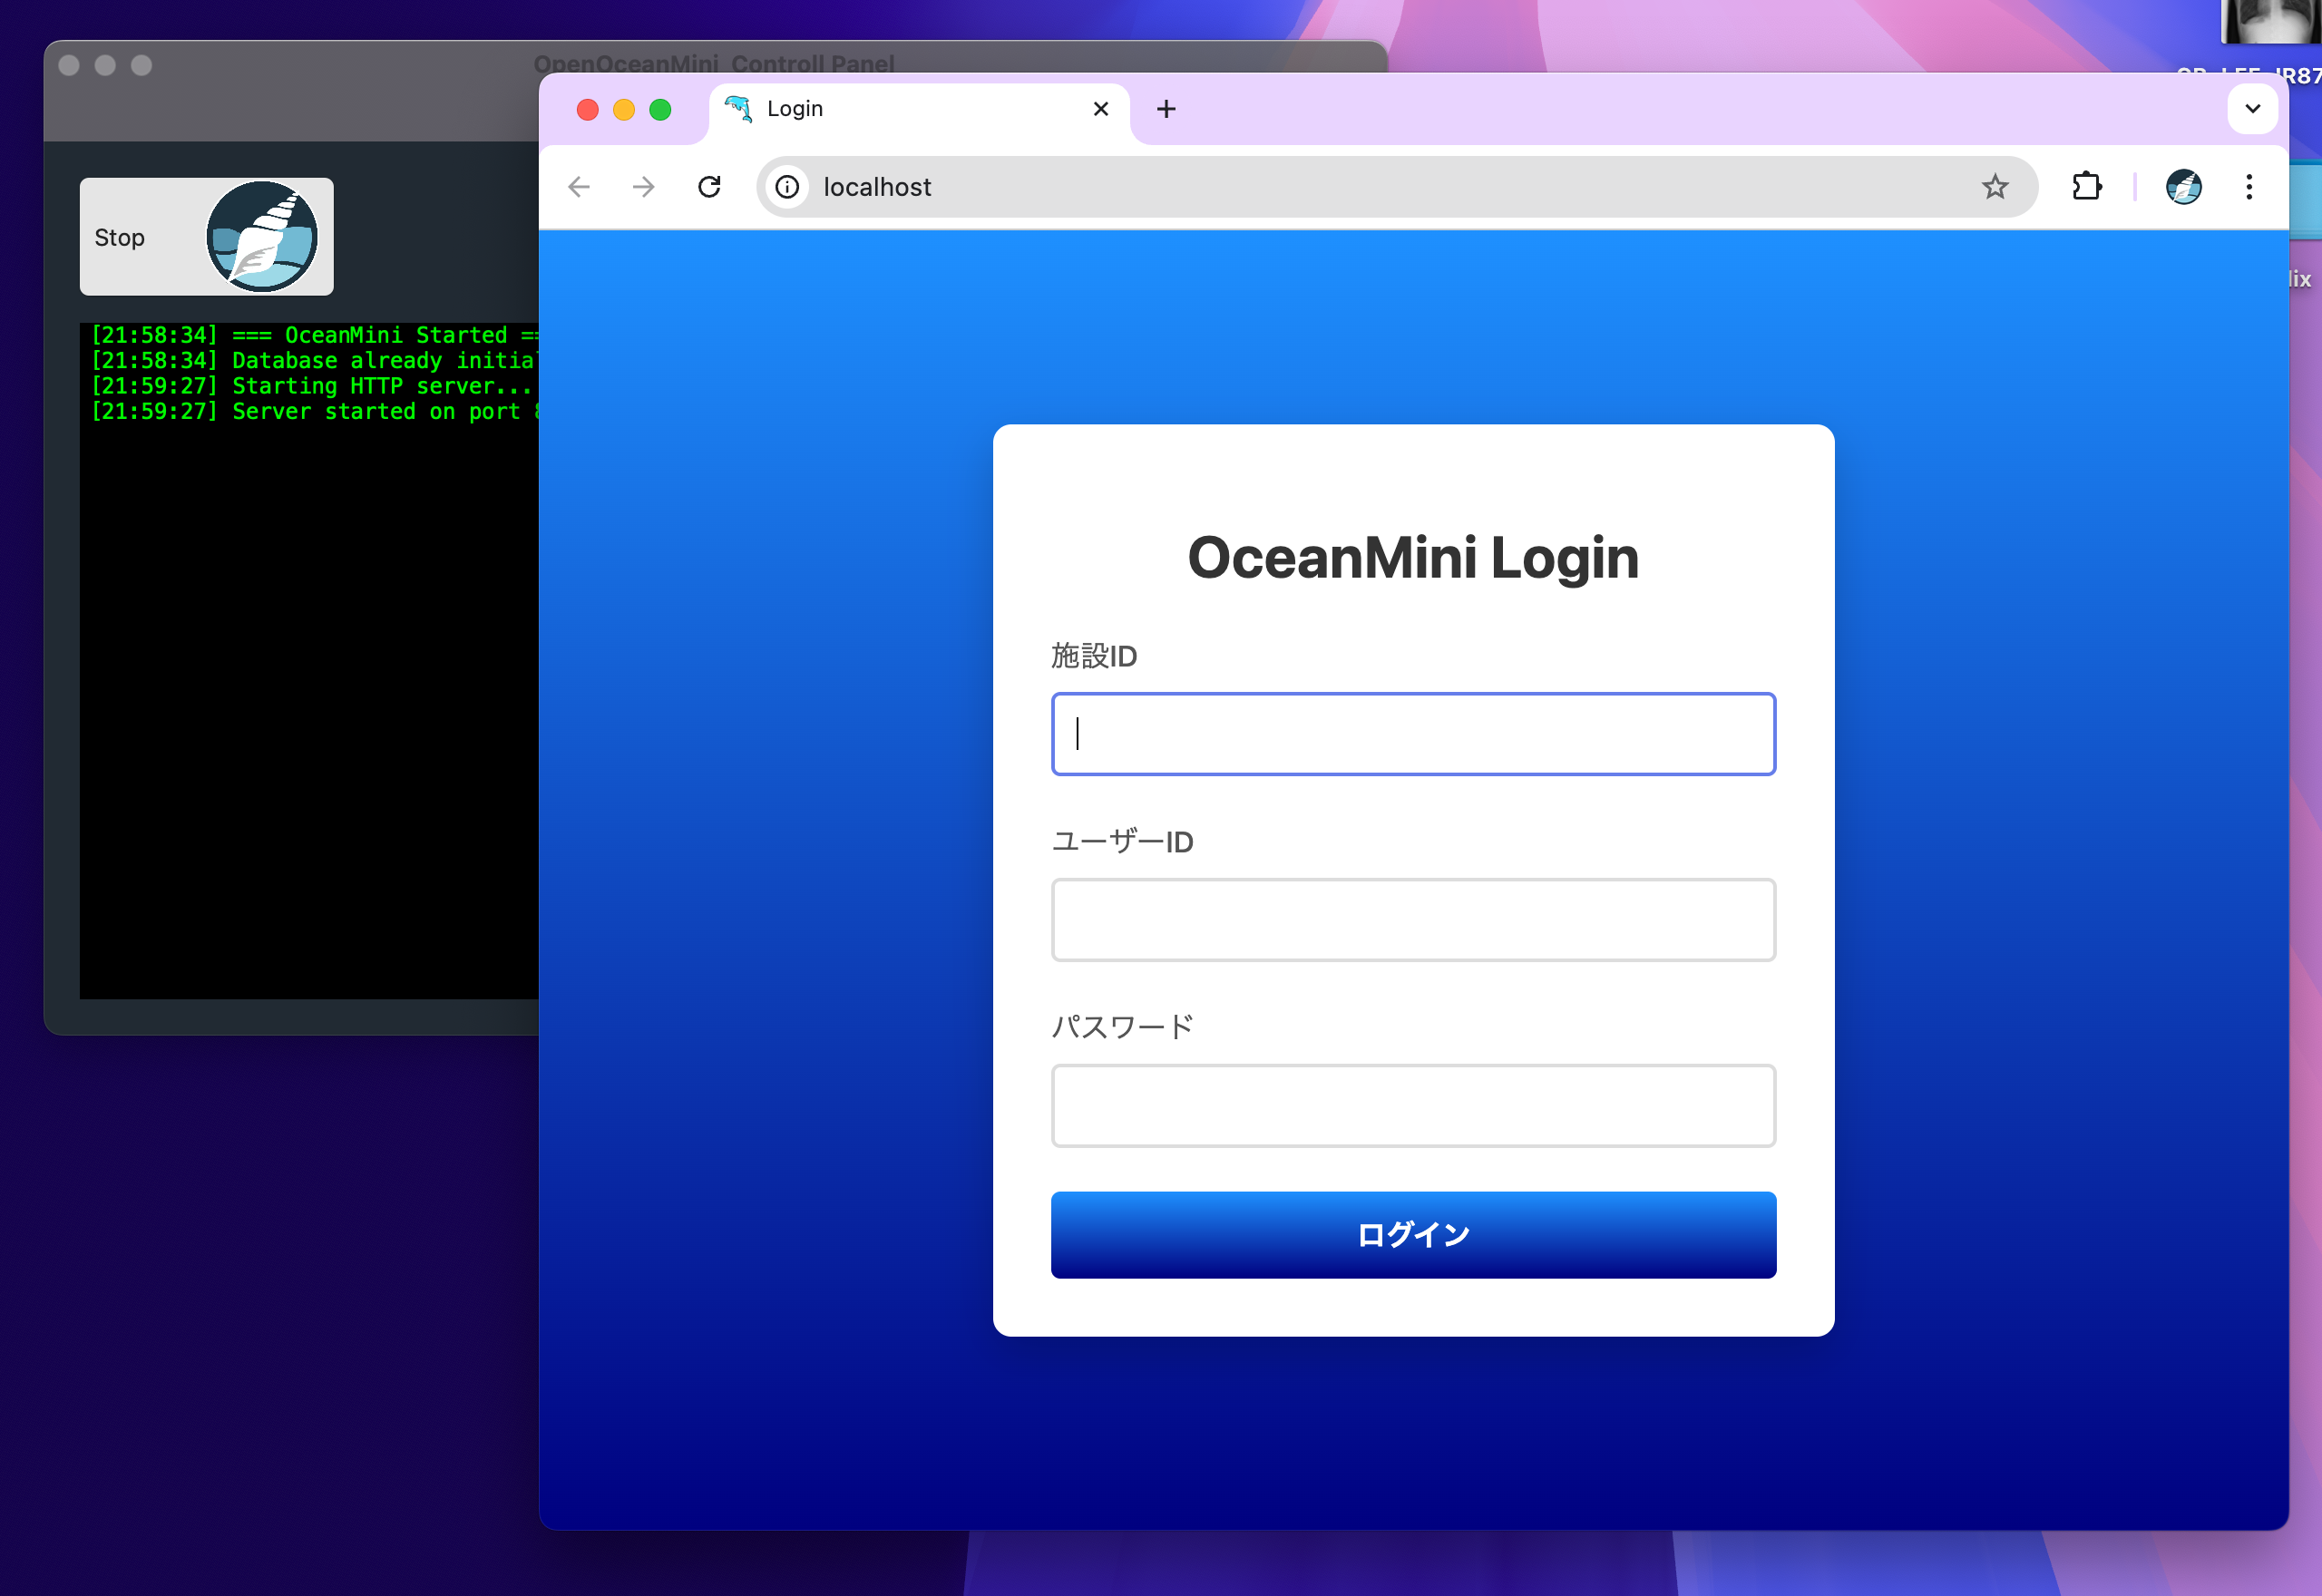This screenshot has height=1596, width=2322.
Task: Open the Extensions puzzle icon
Action: click(x=2086, y=187)
